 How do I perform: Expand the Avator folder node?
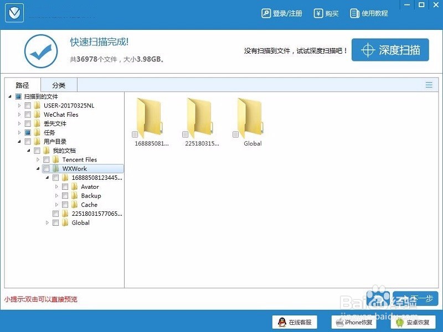coord(56,186)
